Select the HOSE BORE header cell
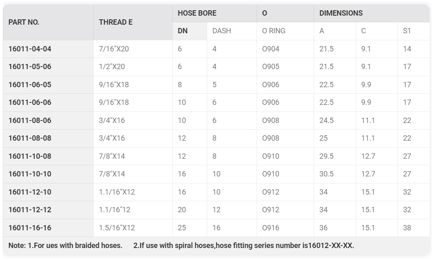The width and height of the screenshot is (435, 262). pos(215,13)
